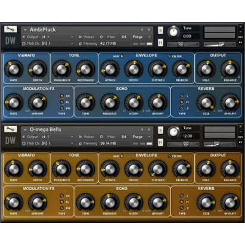Viewport: 245px width, 245px height.
Task: Click the O-mega Bells instrument name
Action: pos(45,129)
